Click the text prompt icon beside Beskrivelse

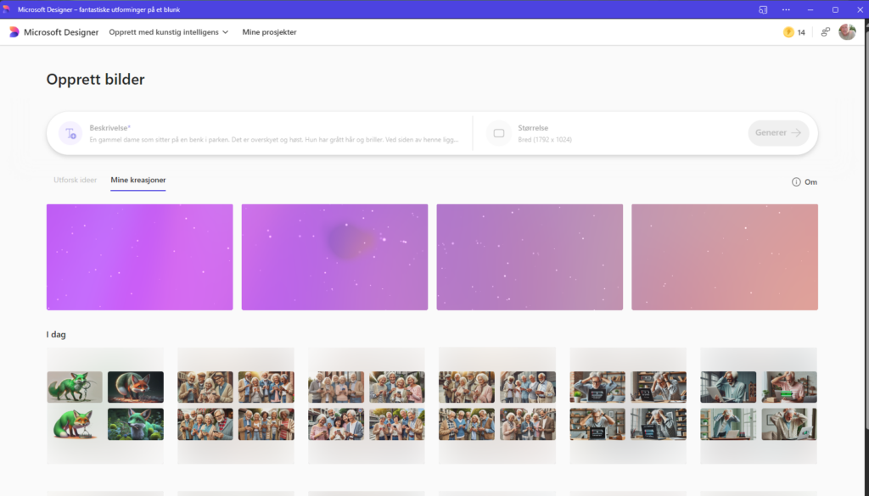(x=70, y=133)
